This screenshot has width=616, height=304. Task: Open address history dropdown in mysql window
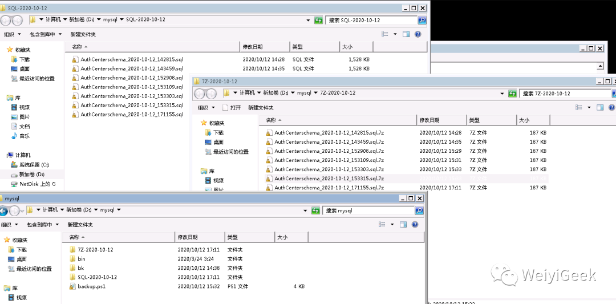(x=305, y=211)
